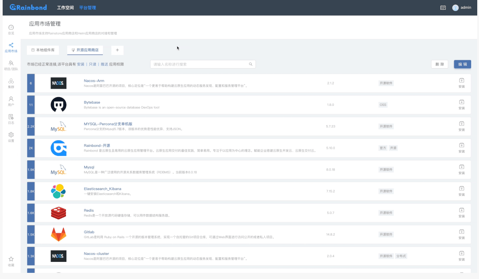The image size is (479, 279).
Task: Install MYSQL-Percona分支单机版 app
Action: click(x=461, y=126)
